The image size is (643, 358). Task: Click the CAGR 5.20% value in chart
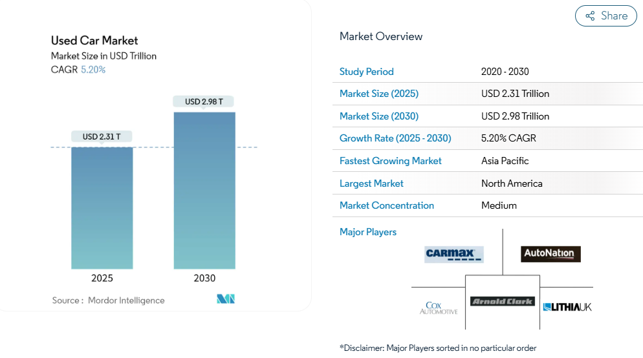coord(93,70)
